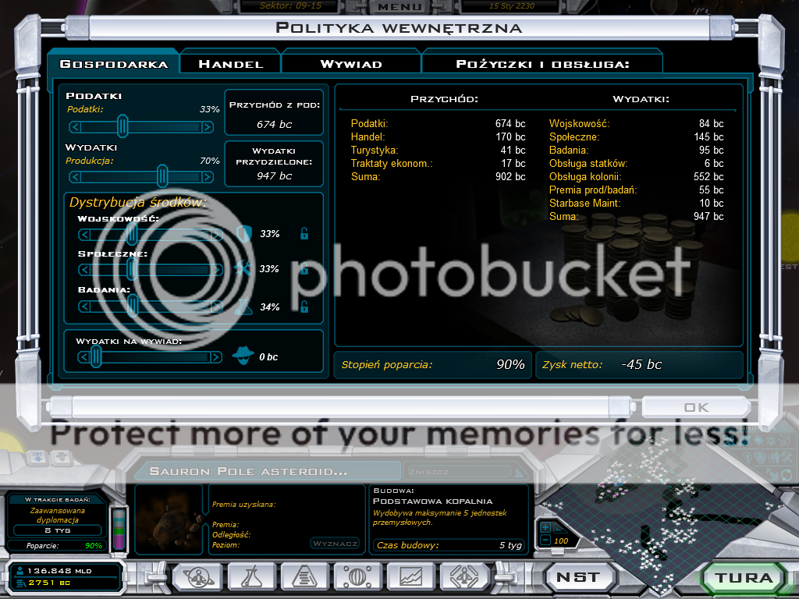
Task: Zoom in the minimap with plus button
Action: coord(545,528)
